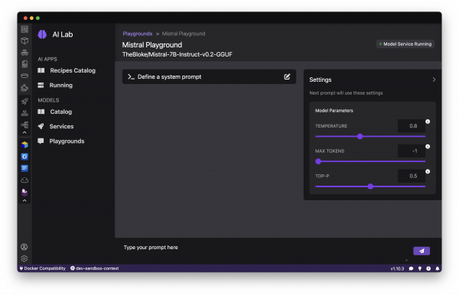This screenshot has width=459, height=295.
Task: Focus the Top-P value field showing 0.5
Action: pyautogui.click(x=412, y=176)
